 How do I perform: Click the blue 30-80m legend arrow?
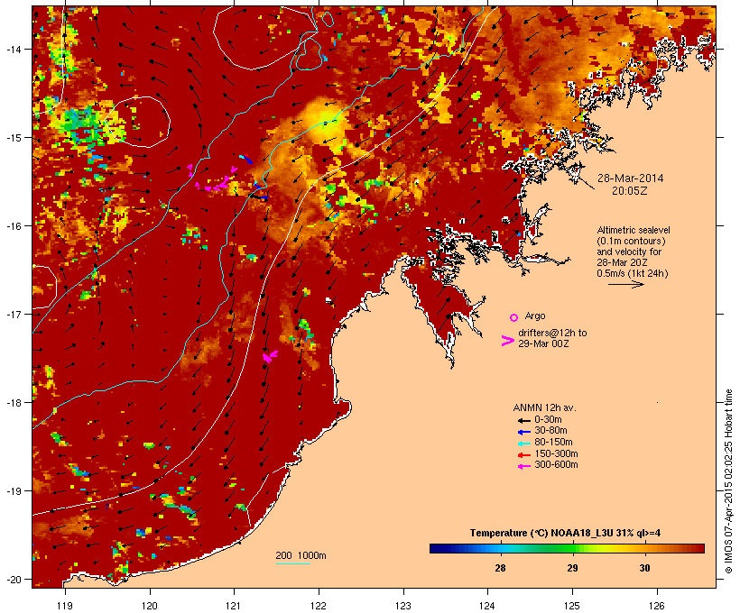tap(523, 432)
